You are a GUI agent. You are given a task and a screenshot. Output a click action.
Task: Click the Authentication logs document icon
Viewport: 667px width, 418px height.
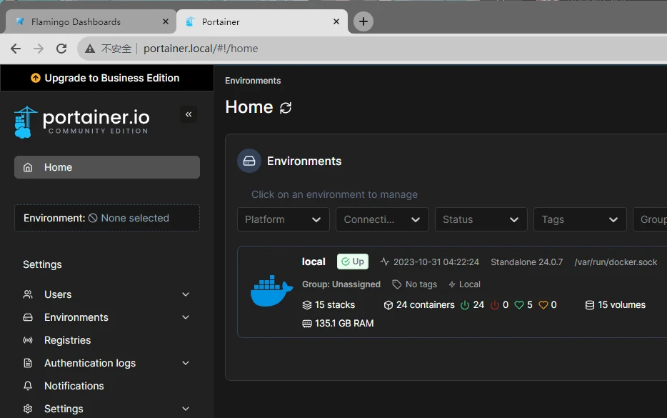(x=28, y=363)
